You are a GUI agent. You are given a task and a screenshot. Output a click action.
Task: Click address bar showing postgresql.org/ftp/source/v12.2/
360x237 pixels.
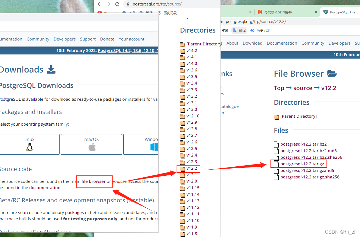pyautogui.click(x=290, y=22)
